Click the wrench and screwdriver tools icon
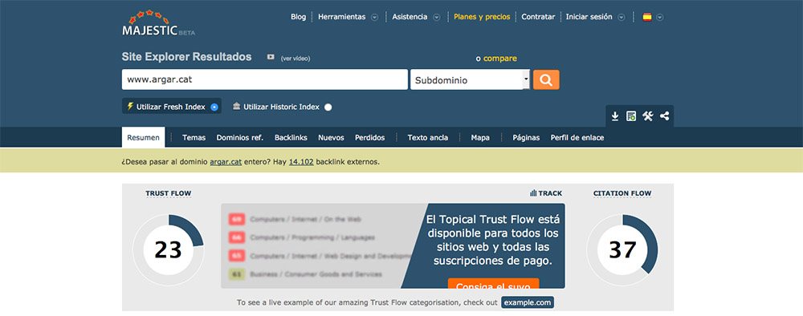Image resolution: width=803 pixels, height=316 pixels. click(648, 116)
